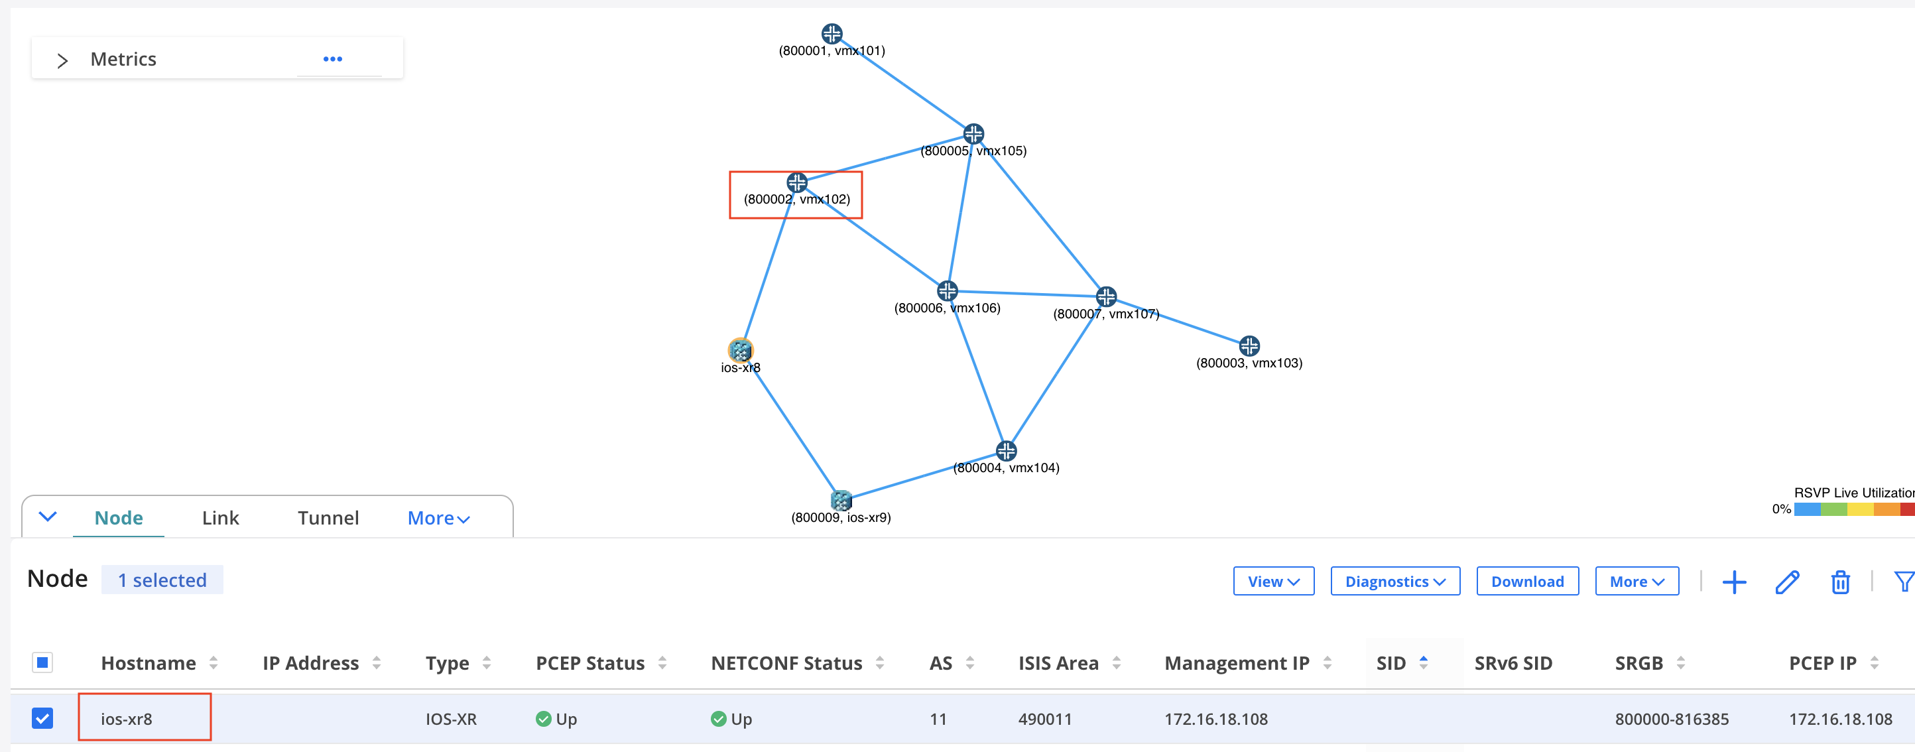The height and width of the screenshot is (752, 1915).
Task: Switch to the Tunnel tab
Action: 328,518
